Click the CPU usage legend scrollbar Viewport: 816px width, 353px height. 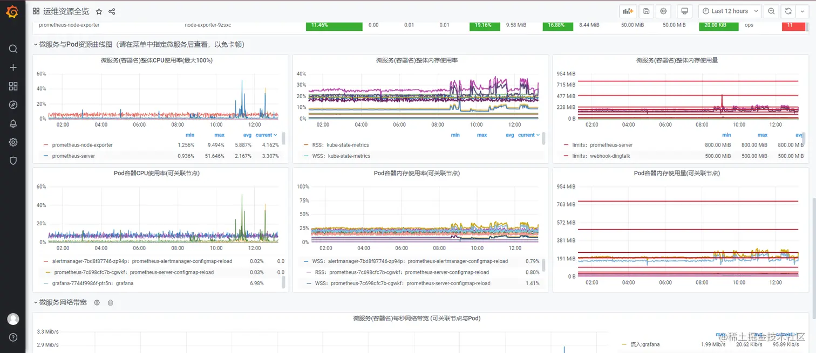coord(283,139)
